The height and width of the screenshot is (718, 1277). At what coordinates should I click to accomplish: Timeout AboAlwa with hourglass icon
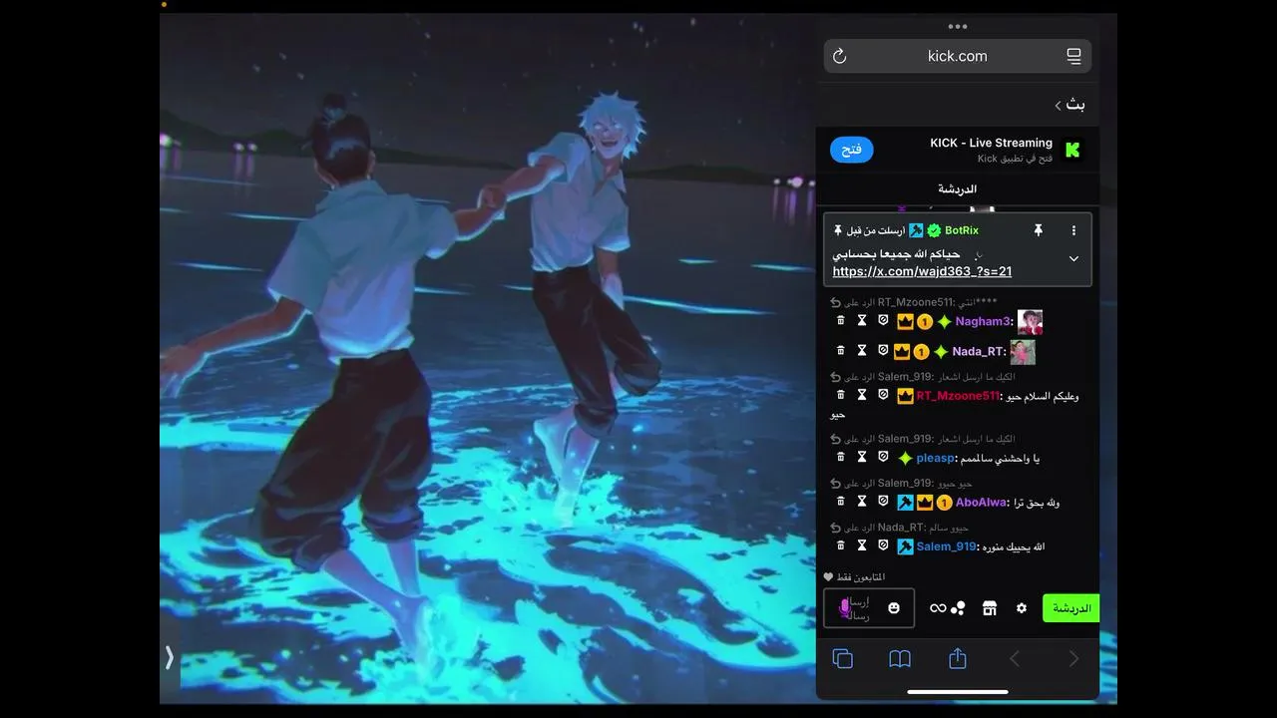pyautogui.click(x=862, y=502)
